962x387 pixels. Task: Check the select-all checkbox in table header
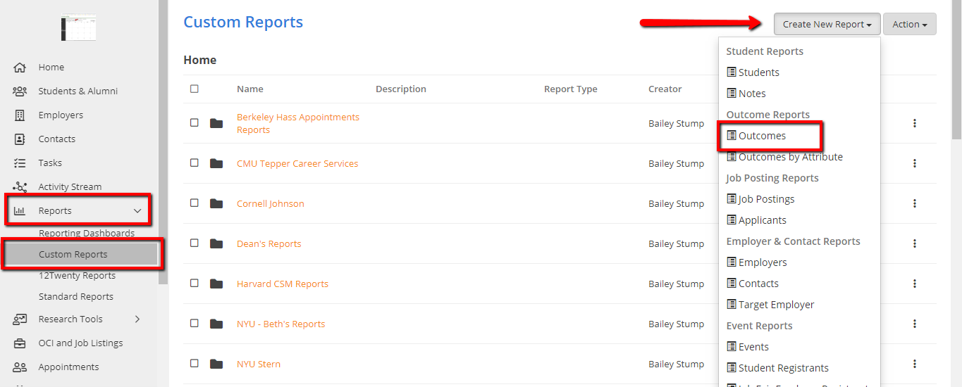(195, 89)
